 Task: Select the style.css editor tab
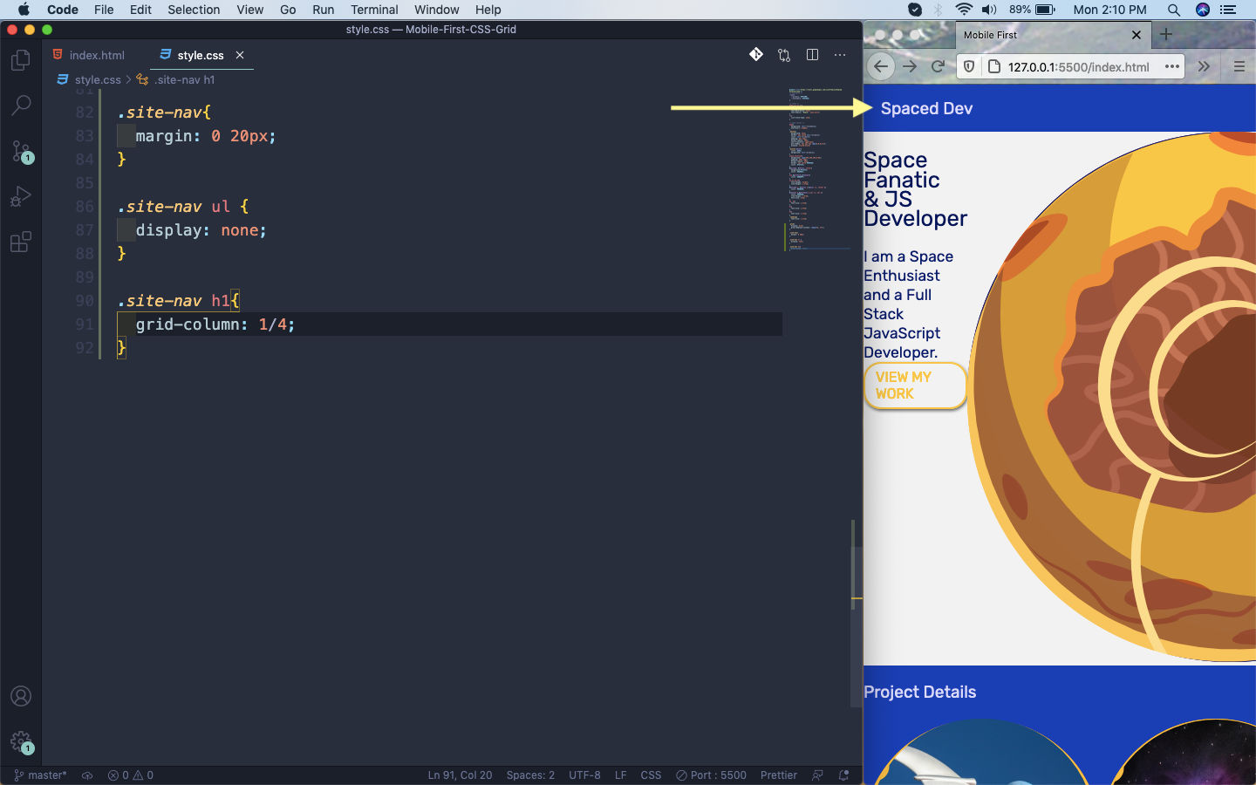pyautogui.click(x=201, y=55)
